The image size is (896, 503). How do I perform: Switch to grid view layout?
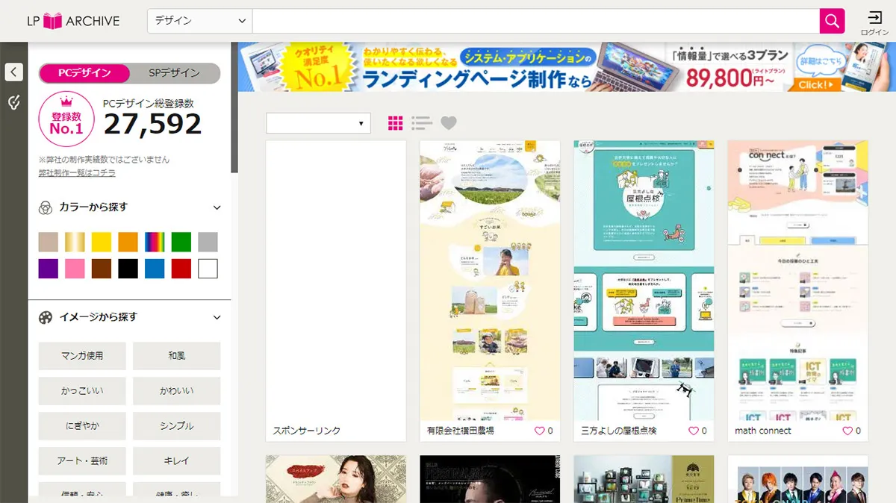395,122
